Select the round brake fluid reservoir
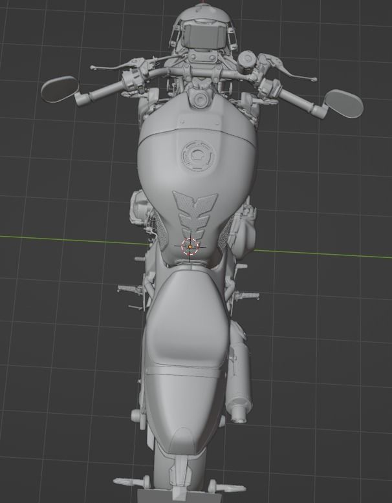The width and height of the screenshot is (392, 503). click(x=246, y=59)
